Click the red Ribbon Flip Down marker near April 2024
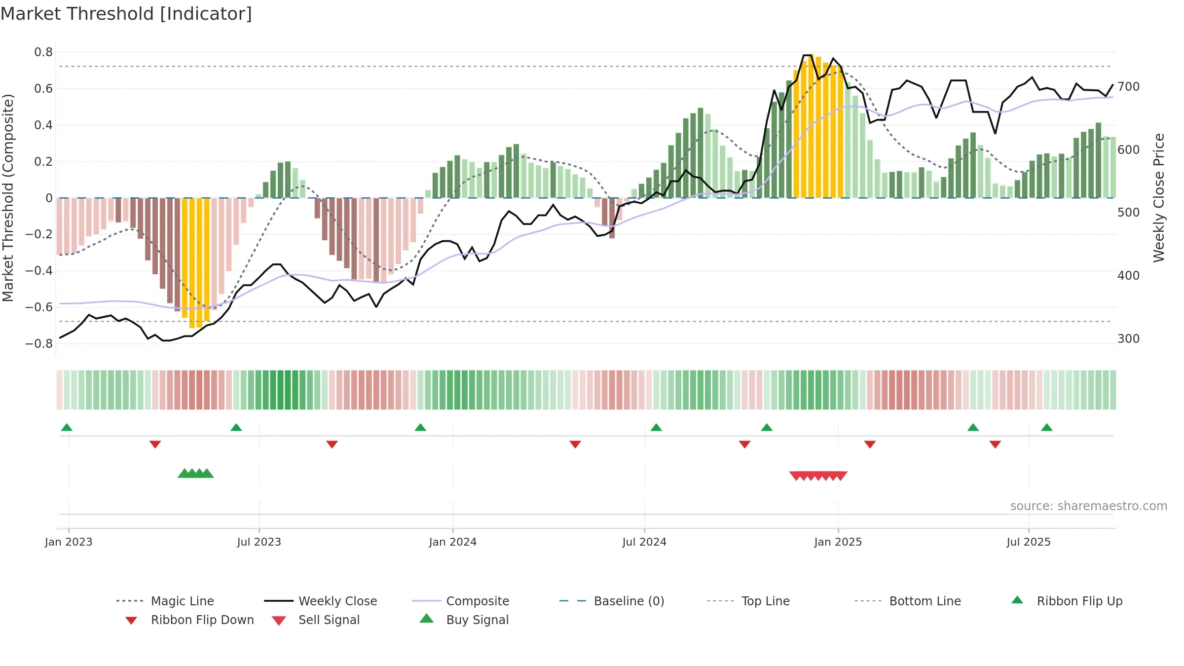The height and width of the screenshot is (666, 1184). coord(575,444)
